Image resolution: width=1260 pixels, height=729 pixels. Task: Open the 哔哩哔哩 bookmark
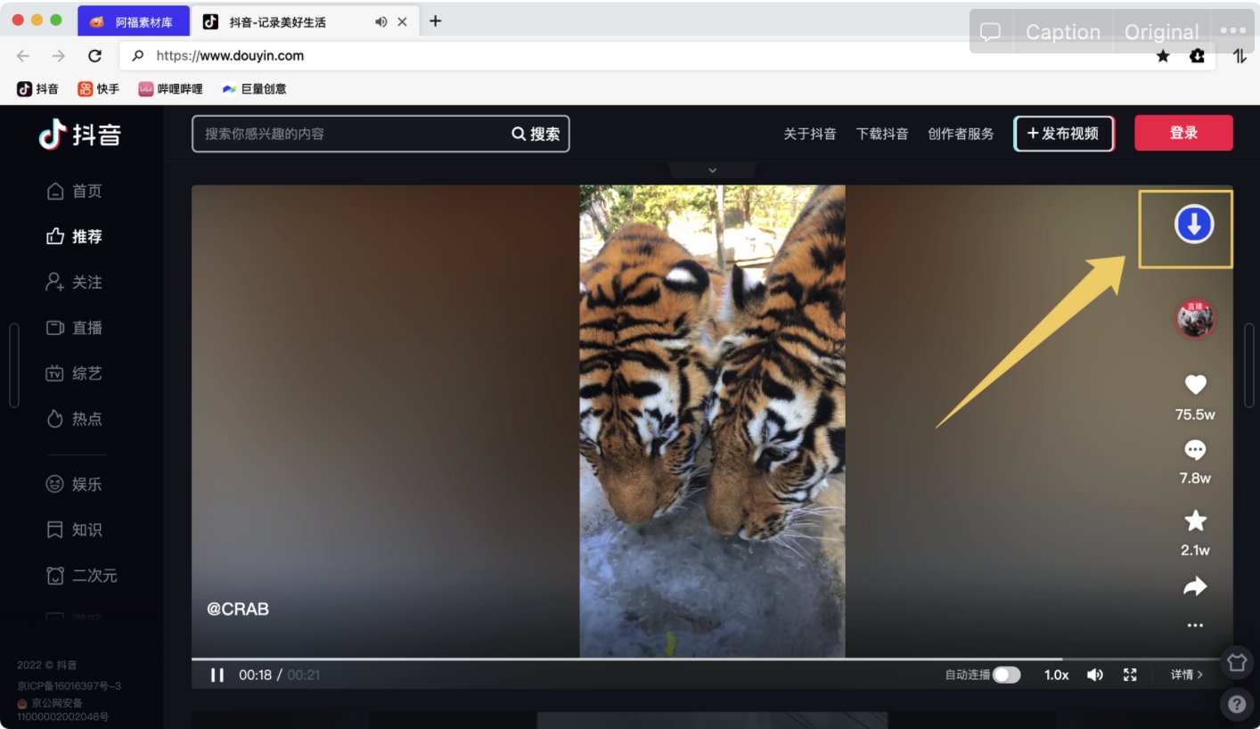pyautogui.click(x=169, y=88)
